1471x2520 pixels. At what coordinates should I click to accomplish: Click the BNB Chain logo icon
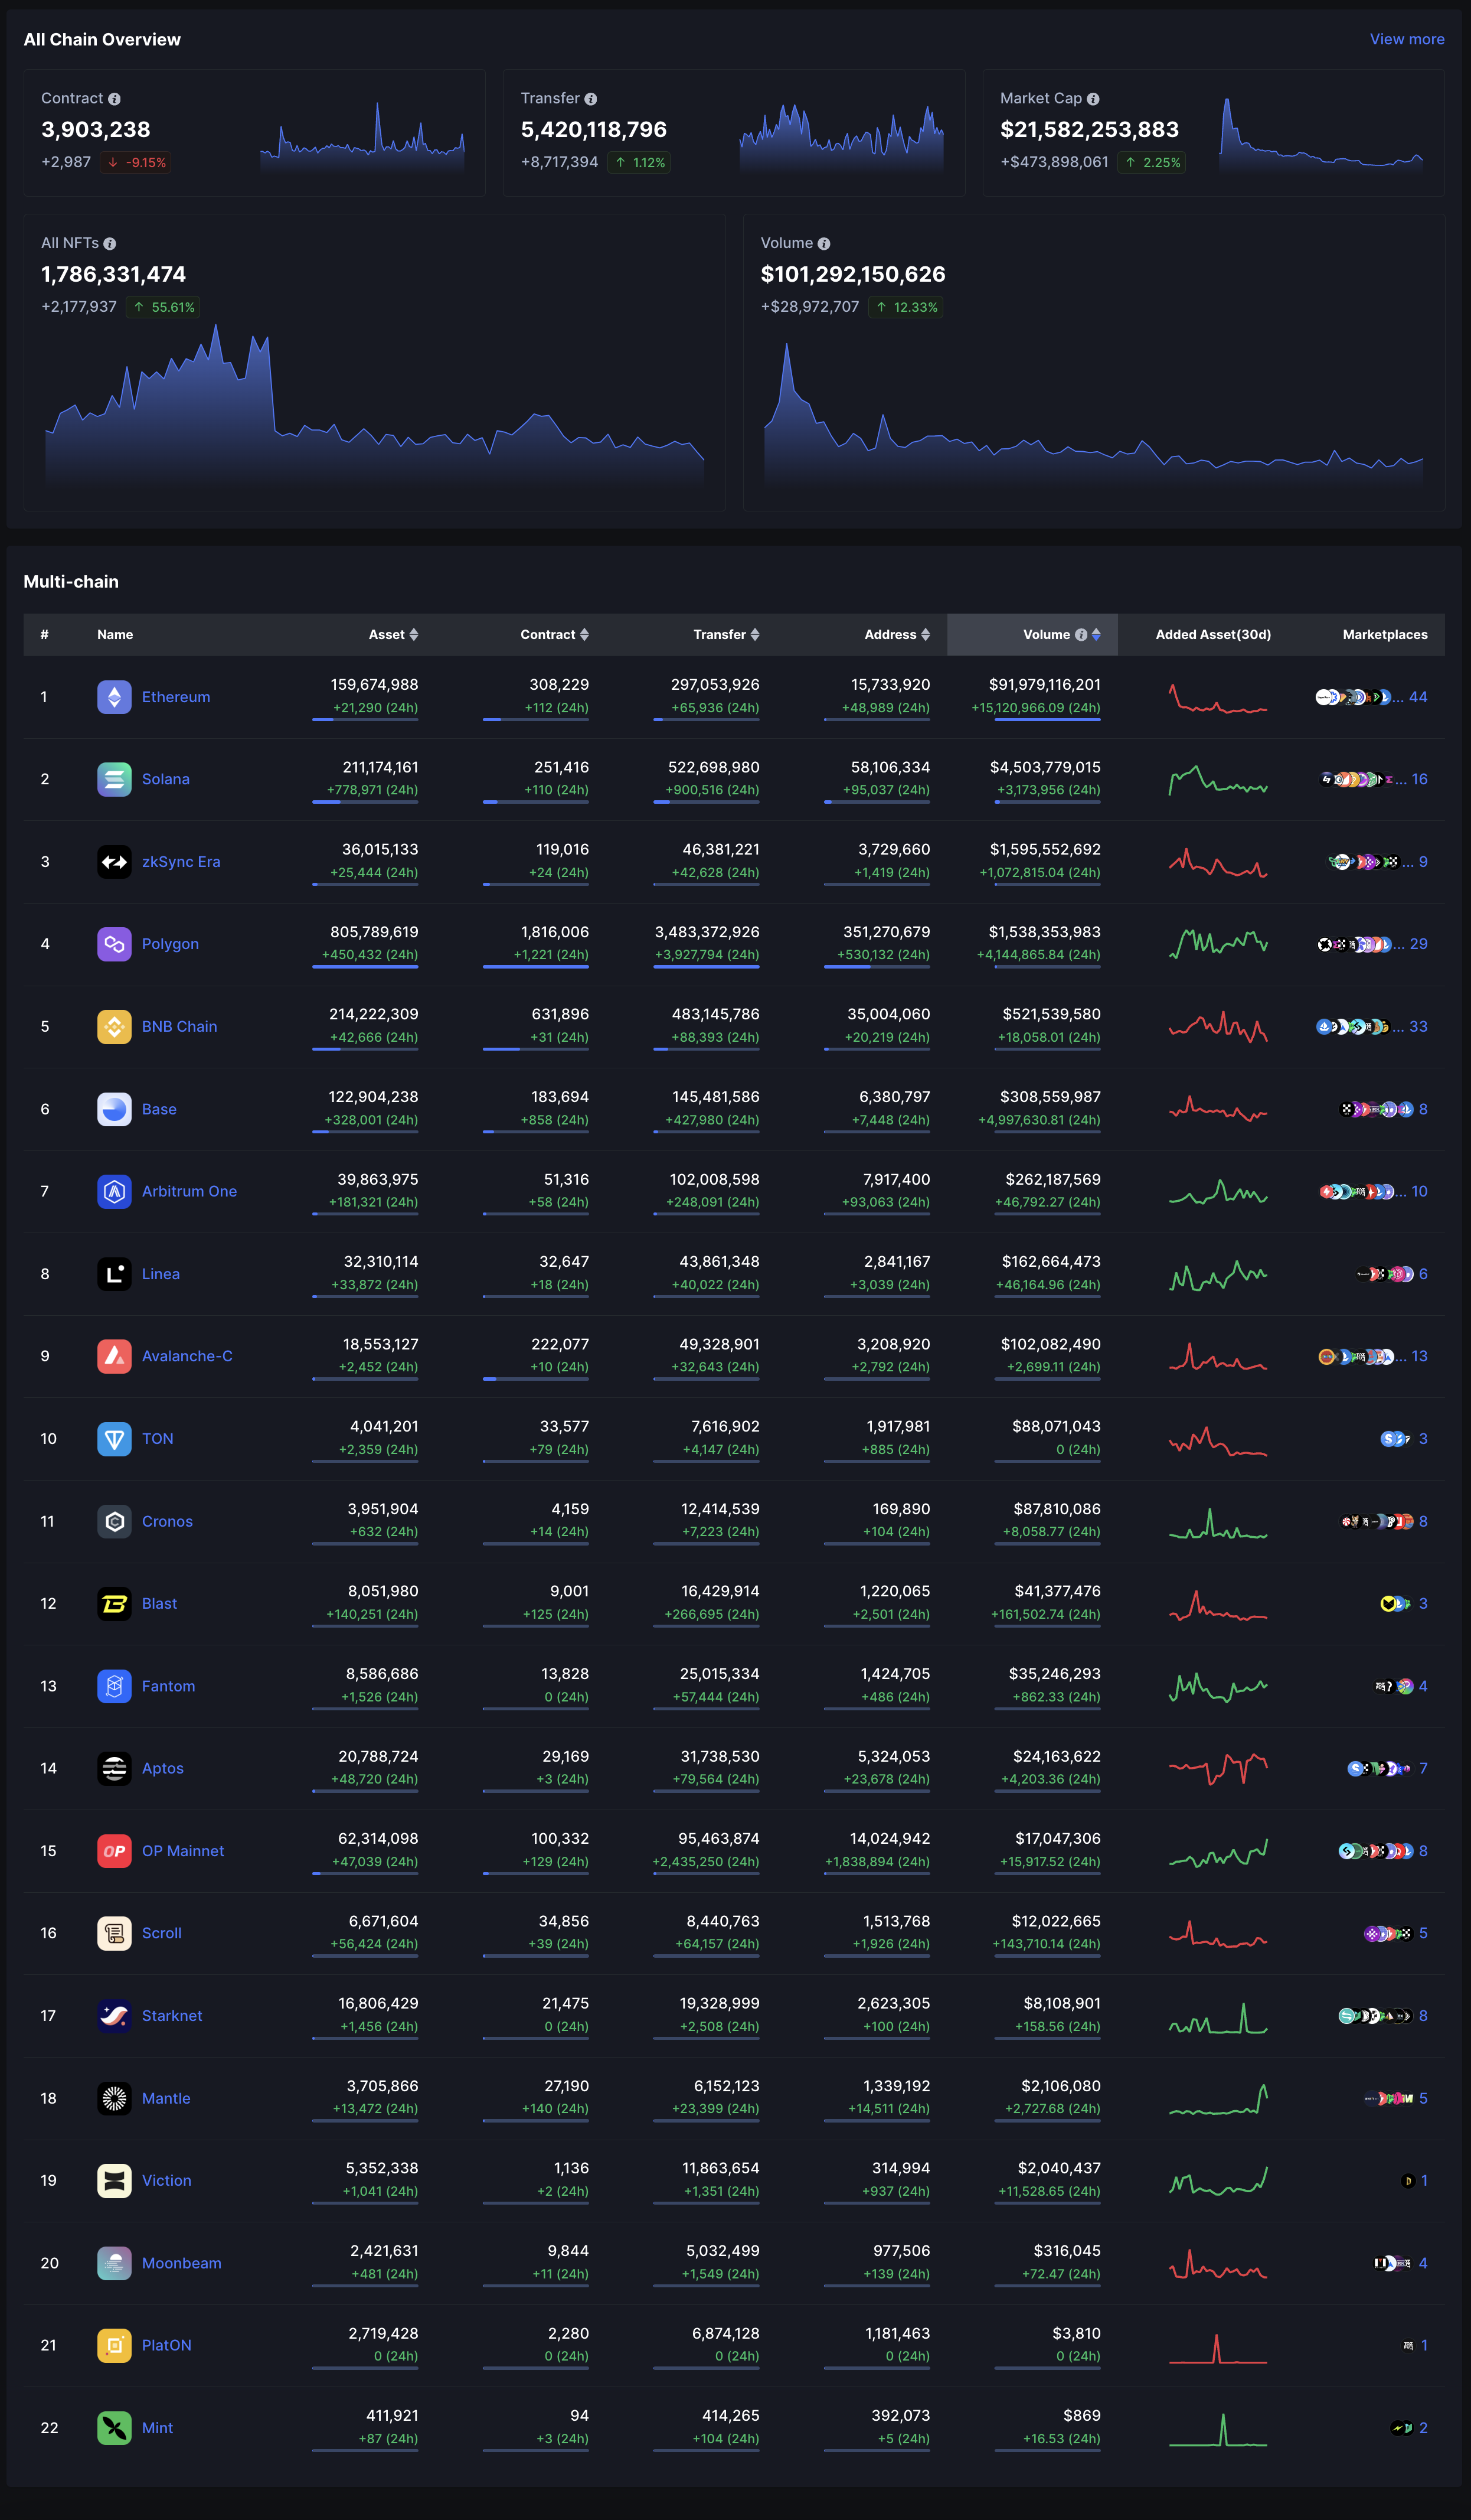(x=114, y=1026)
